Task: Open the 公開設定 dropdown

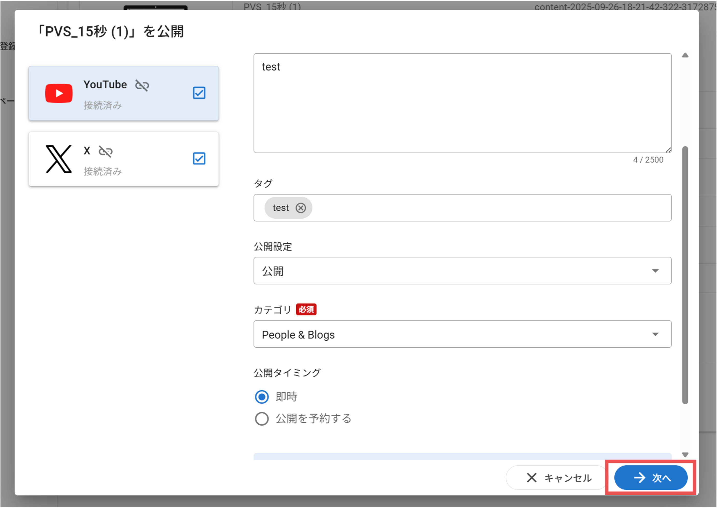Action: (x=462, y=271)
